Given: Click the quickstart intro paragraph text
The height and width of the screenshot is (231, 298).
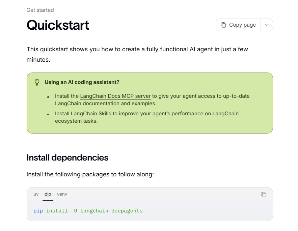Looking at the screenshot, I should pyautogui.click(x=137, y=54).
